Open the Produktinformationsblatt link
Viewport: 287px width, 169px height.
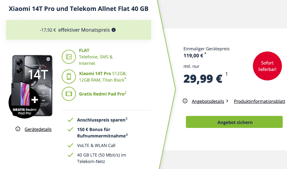pyautogui.click(x=259, y=101)
